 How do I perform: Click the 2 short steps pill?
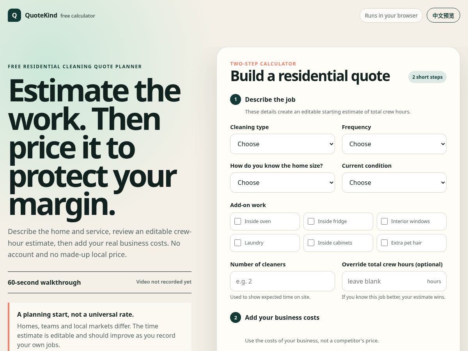427,77
